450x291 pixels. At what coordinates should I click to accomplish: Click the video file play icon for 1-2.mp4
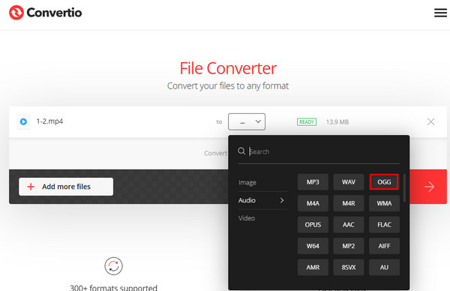[x=23, y=121]
